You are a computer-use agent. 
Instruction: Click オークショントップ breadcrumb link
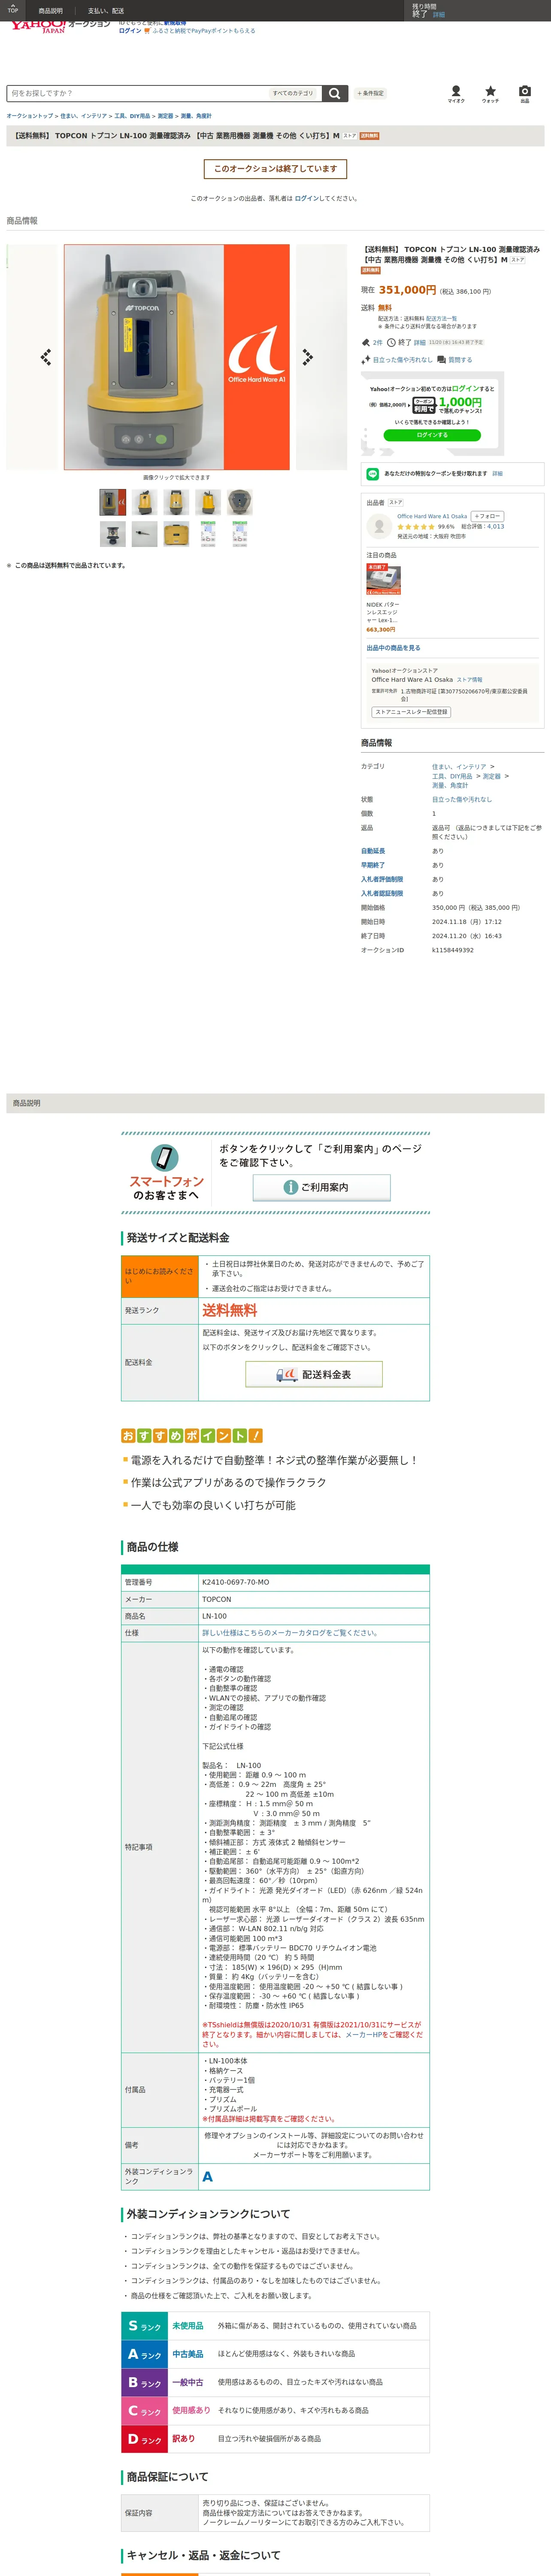point(30,116)
